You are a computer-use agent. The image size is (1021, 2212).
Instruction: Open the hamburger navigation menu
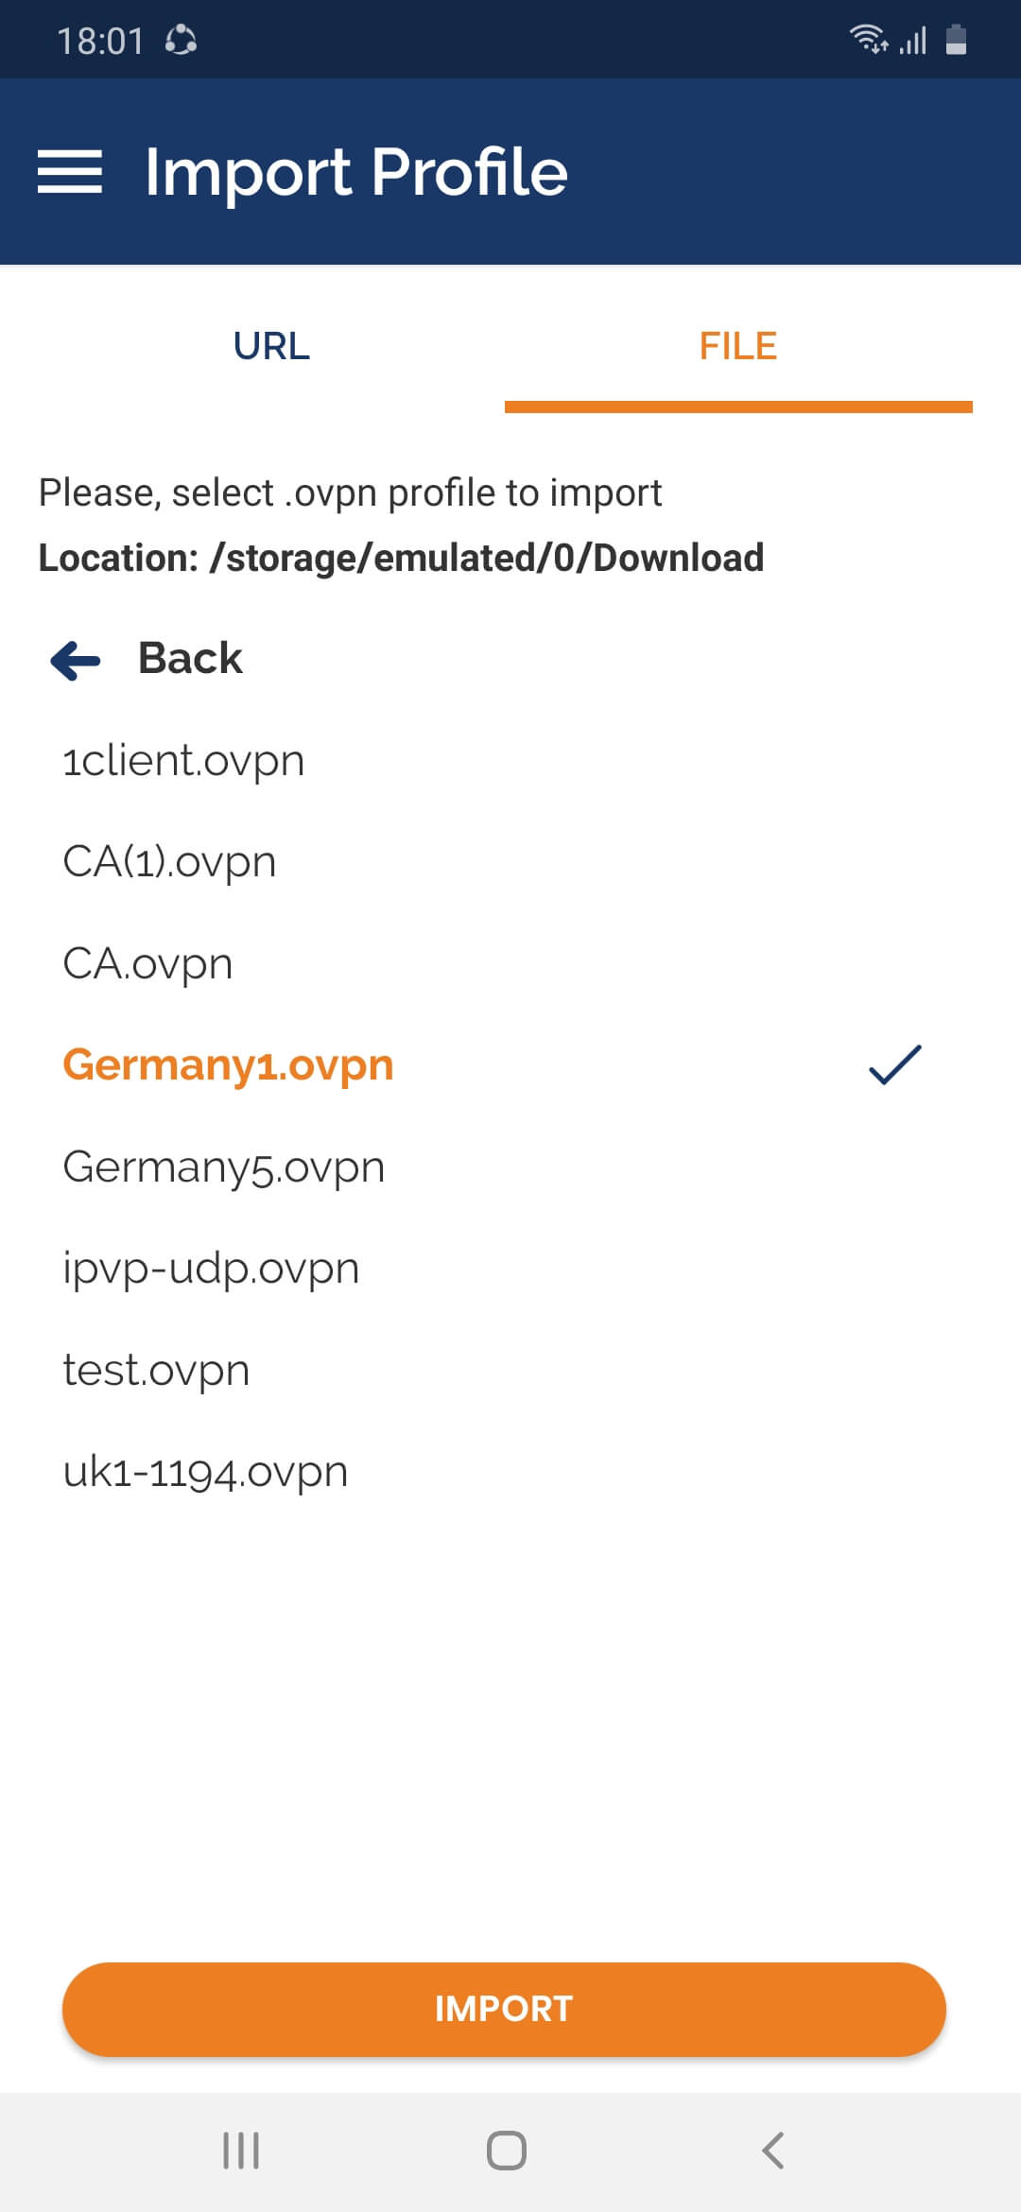click(70, 172)
